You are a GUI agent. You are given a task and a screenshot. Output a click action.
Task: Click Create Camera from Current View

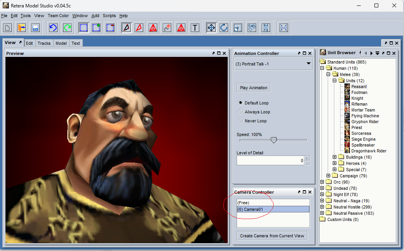[x=272, y=236]
